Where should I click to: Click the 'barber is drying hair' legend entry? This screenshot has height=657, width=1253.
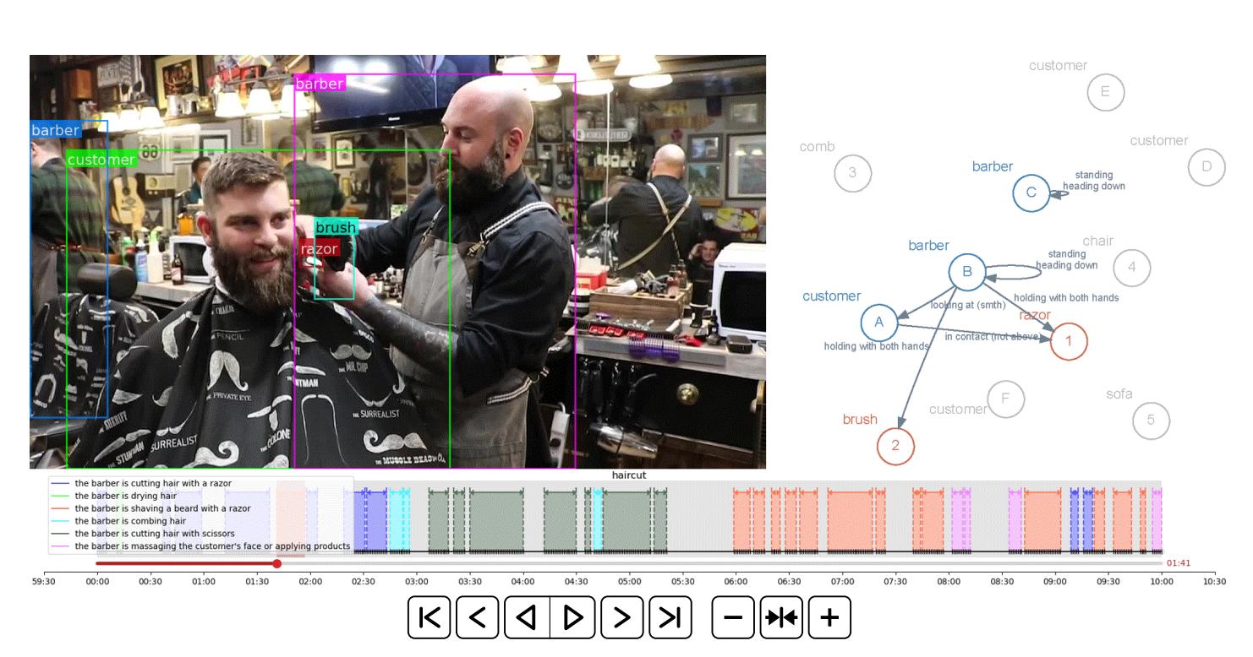point(125,496)
